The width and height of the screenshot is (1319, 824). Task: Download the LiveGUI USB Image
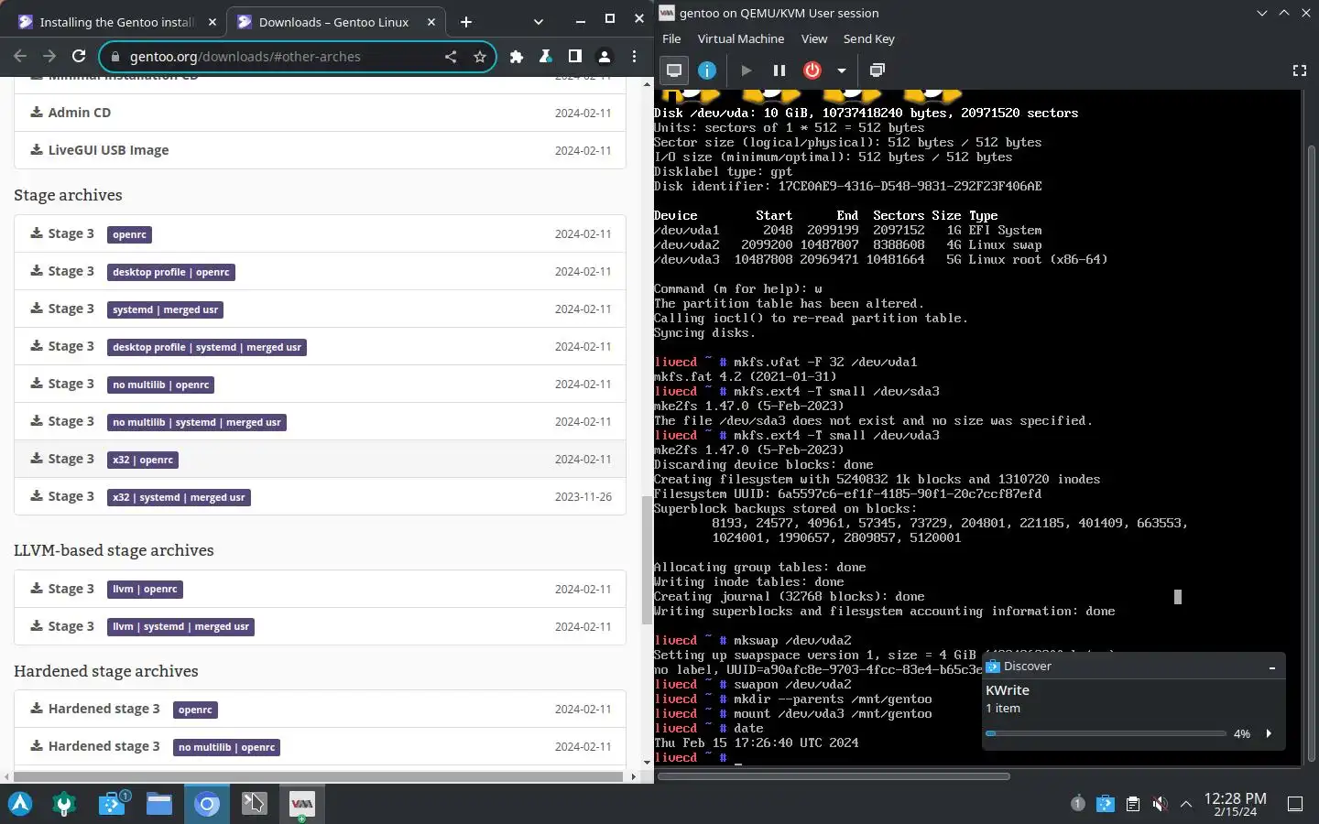click(x=320, y=150)
